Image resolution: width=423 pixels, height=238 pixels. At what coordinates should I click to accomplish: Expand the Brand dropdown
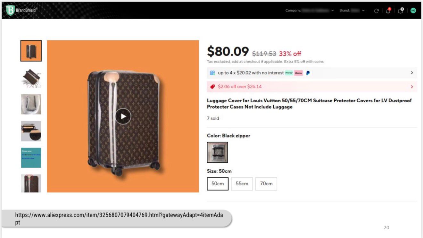point(363,11)
